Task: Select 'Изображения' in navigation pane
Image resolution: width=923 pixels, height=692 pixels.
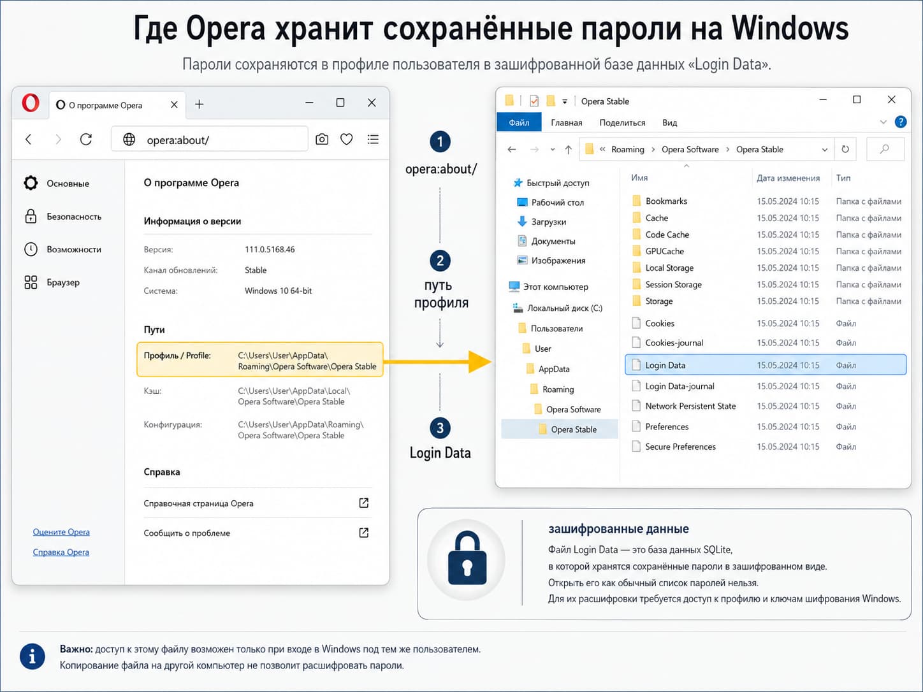Action: (x=551, y=261)
